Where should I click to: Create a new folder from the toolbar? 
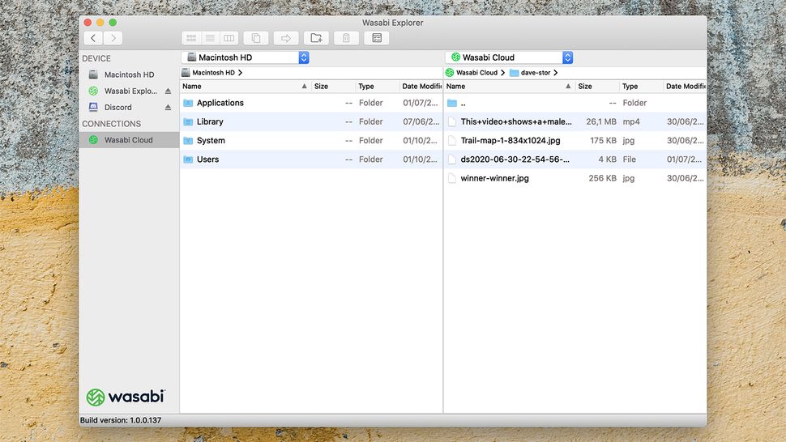[316, 38]
